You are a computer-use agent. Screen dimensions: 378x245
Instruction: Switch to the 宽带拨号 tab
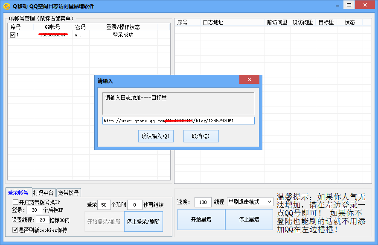tap(68, 193)
